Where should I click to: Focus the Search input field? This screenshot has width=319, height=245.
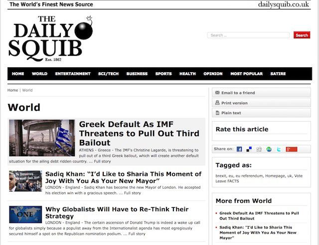(x=248, y=35)
